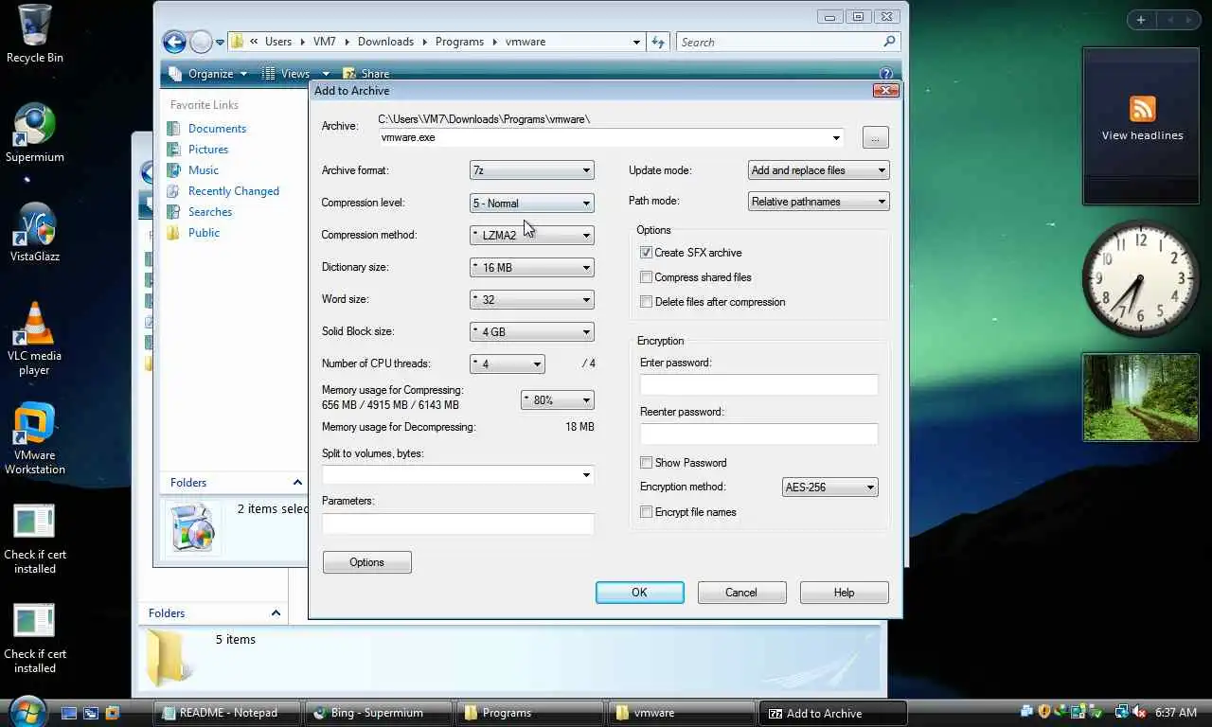Open memory usage 80% dropdown
1212x727 pixels.
558,399
